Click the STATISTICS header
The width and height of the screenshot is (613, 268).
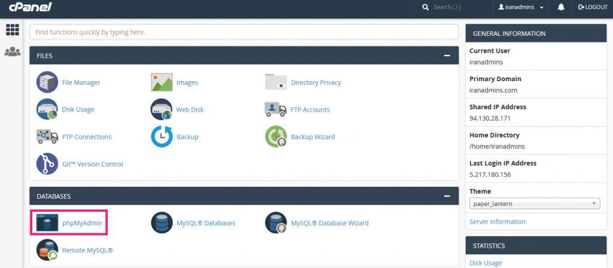tap(536, 246)
